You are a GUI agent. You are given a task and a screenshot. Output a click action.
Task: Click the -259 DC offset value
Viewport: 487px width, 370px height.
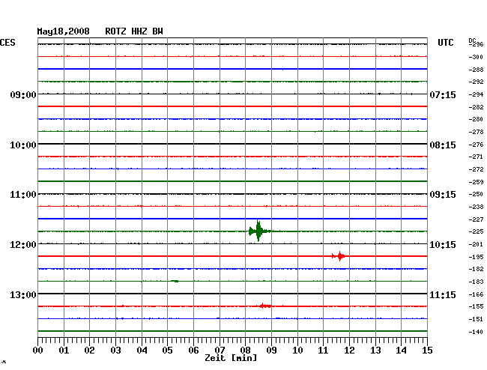476,182
